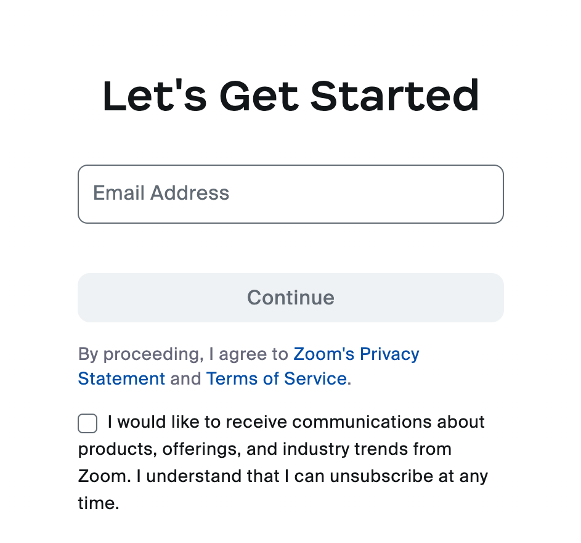The width and height of the screenshot is (581, 543).
Task: Click the "Continue" label on the gray button
Action: [290, 298]
